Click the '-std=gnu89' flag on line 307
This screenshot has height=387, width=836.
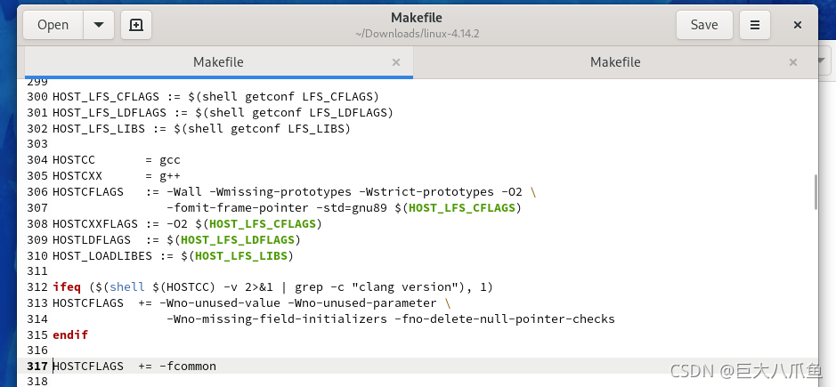coord(352,207)
